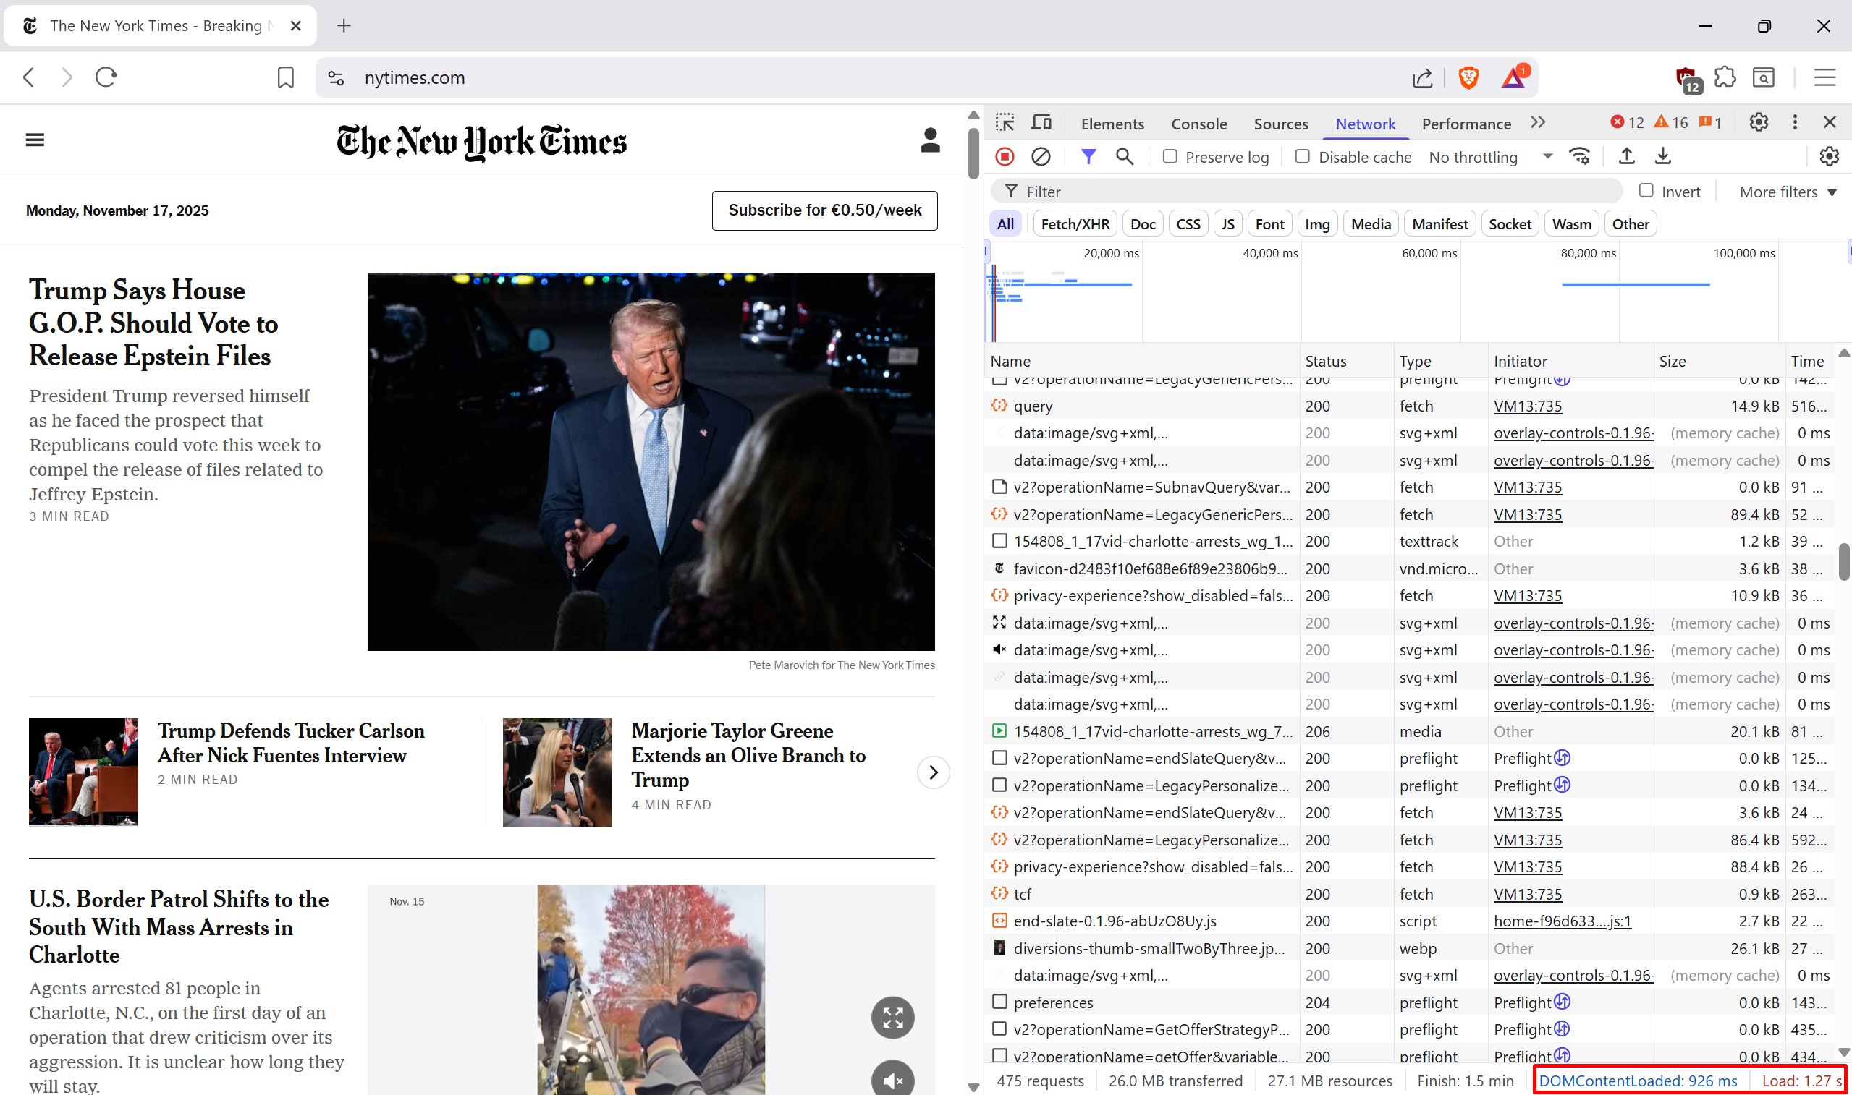The height and width of the screenshot is (1095, 1852).
Task: Select the All request type filter
Action: (1005, 224)
